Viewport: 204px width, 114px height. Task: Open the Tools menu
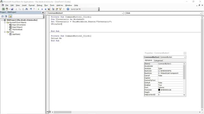tap(52, 5)
